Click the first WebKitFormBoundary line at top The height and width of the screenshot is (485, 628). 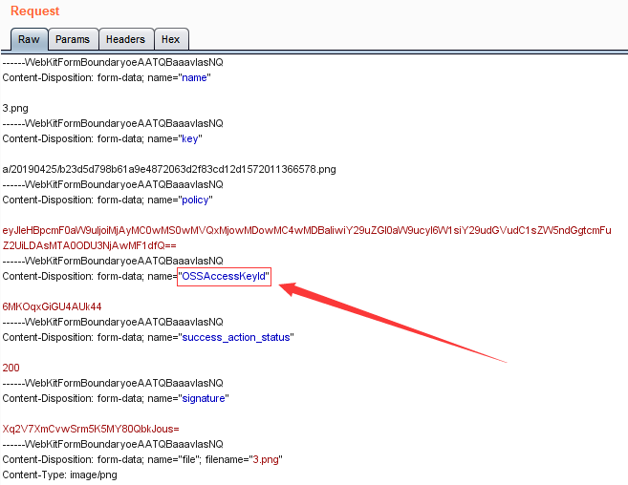pos(113,62)
